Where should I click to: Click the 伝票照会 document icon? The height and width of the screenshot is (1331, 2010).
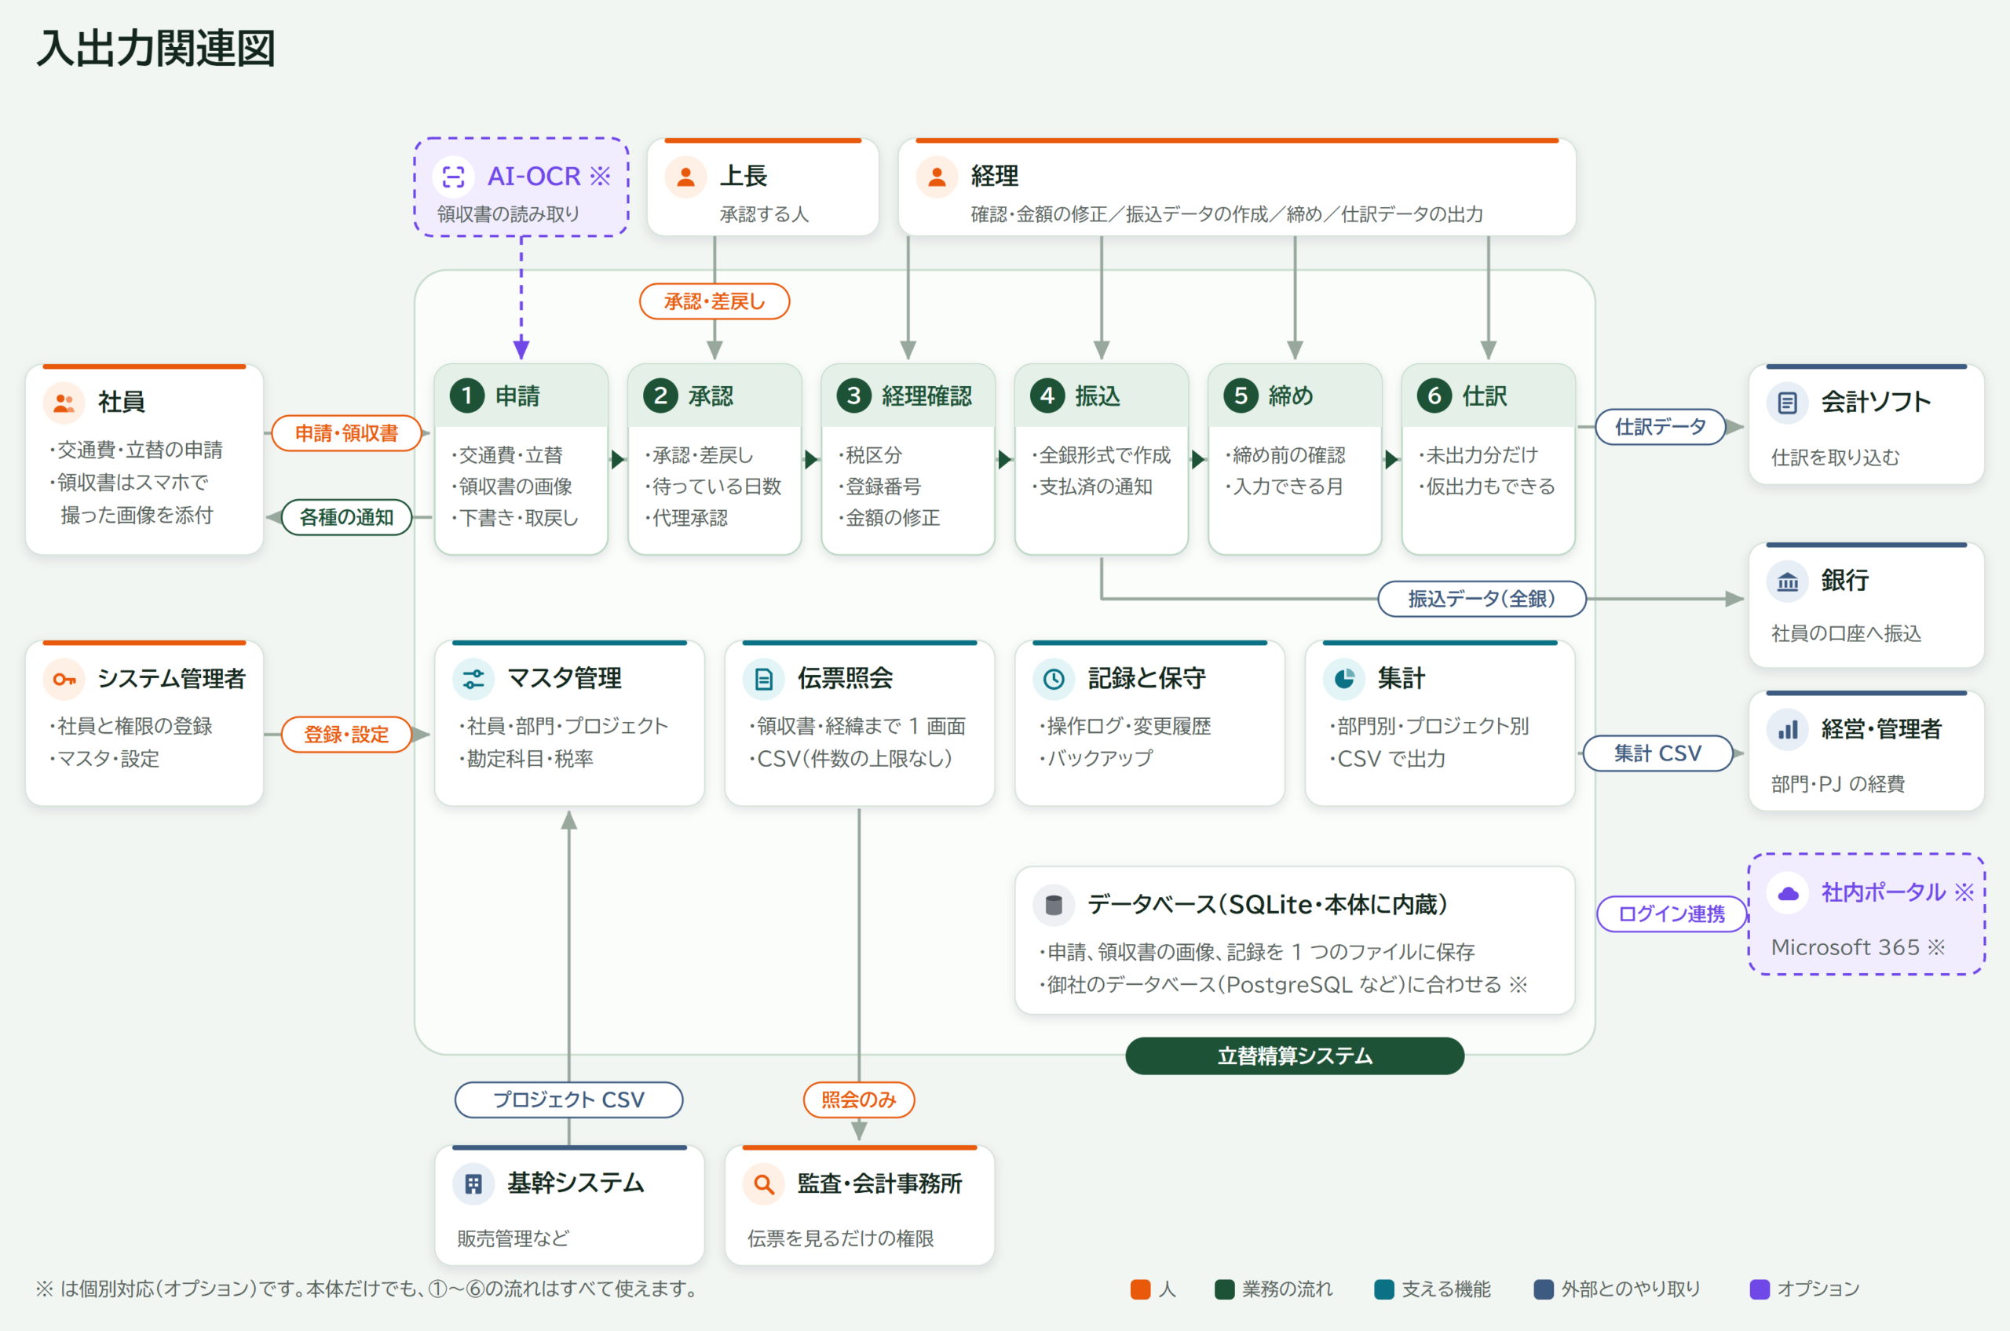pos(763,679)
